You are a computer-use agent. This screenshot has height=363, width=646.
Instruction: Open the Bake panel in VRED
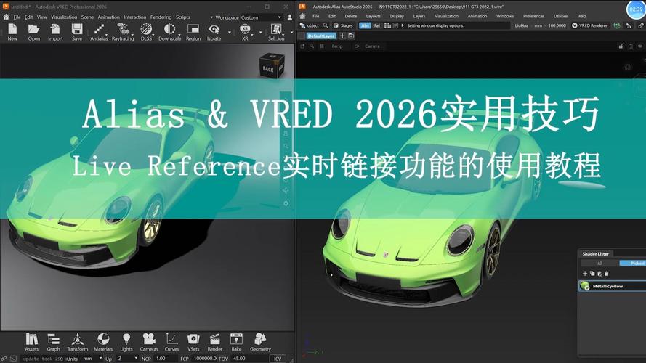(x=236, y=343)
